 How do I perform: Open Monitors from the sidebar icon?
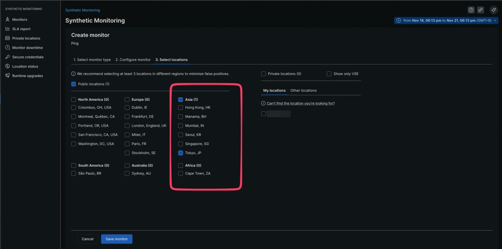click(x=7, y=20)
